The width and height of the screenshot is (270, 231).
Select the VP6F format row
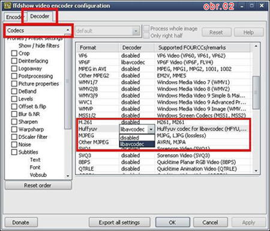[164, 63]
